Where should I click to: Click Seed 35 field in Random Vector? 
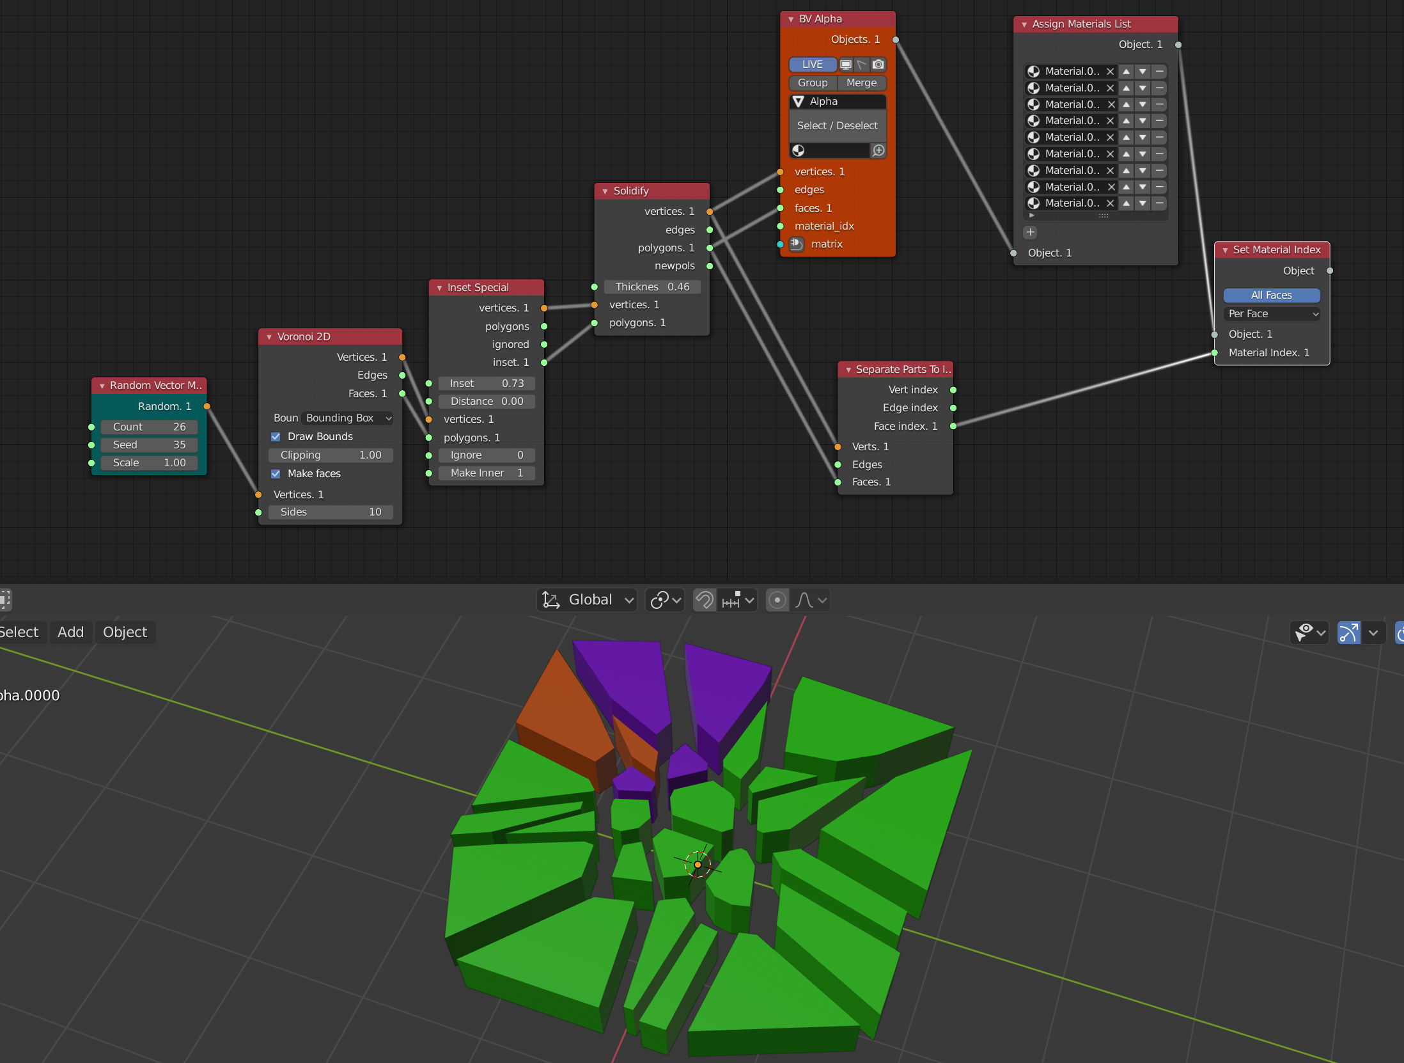tap(149, 445)
